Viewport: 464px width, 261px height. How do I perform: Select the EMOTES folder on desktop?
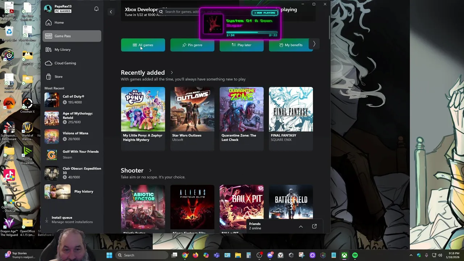pyautogui.click(x=28, y=58)
